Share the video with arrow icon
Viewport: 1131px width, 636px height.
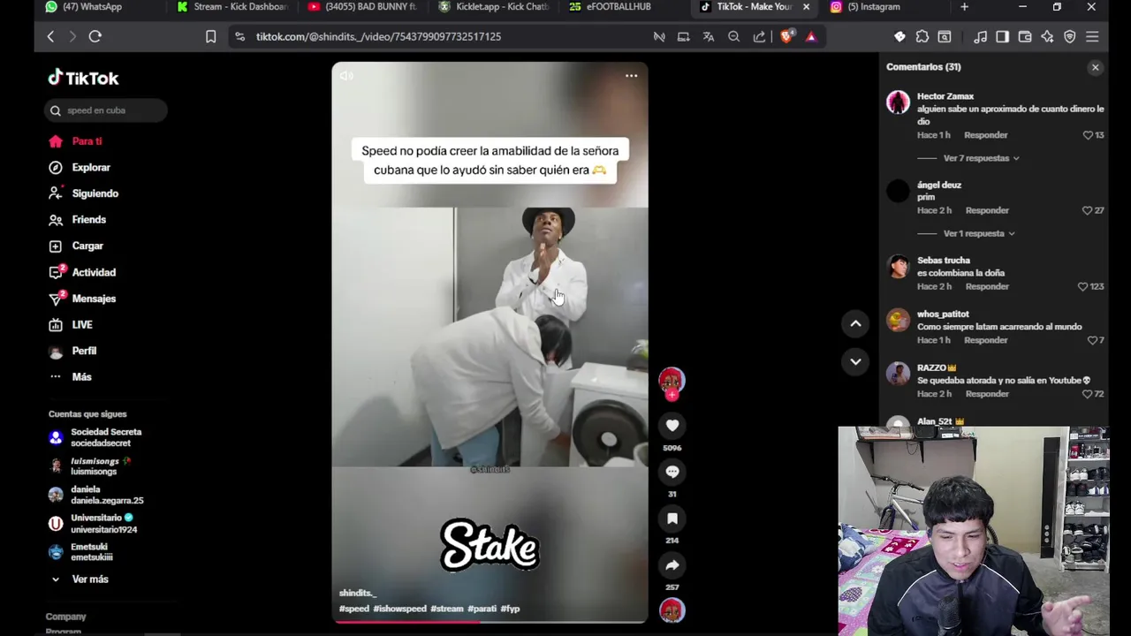point(672,565)
